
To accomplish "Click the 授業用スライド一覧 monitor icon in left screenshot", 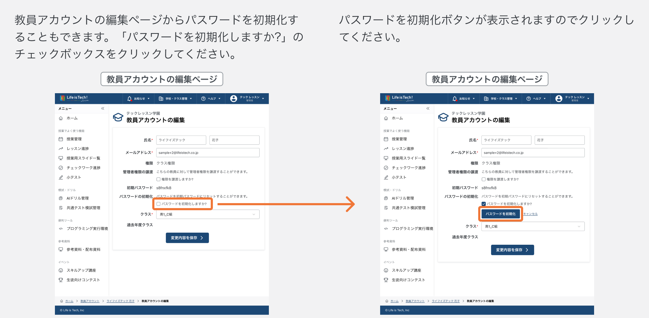I will (61, 158).
